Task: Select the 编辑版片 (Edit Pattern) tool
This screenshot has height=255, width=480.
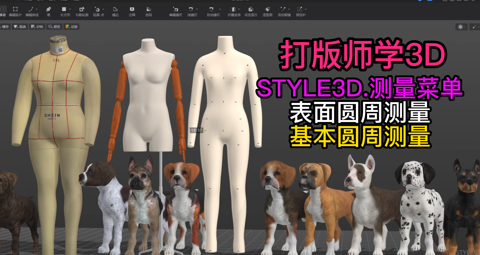Action: (x=15, y=12)
